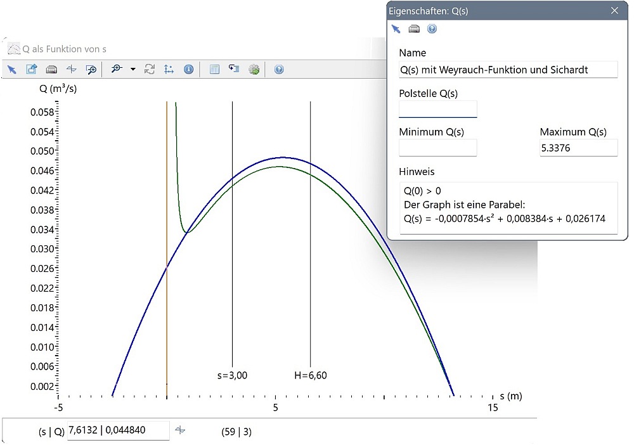
Task: Activate the crosshair tool in graph toolbar
Action: (72, 70)
